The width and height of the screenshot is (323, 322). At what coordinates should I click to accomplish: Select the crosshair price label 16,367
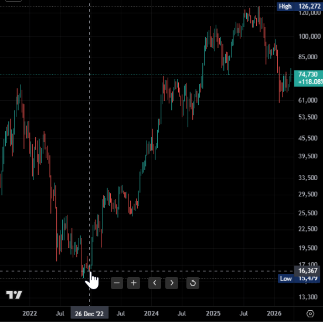tap(308, 270)
